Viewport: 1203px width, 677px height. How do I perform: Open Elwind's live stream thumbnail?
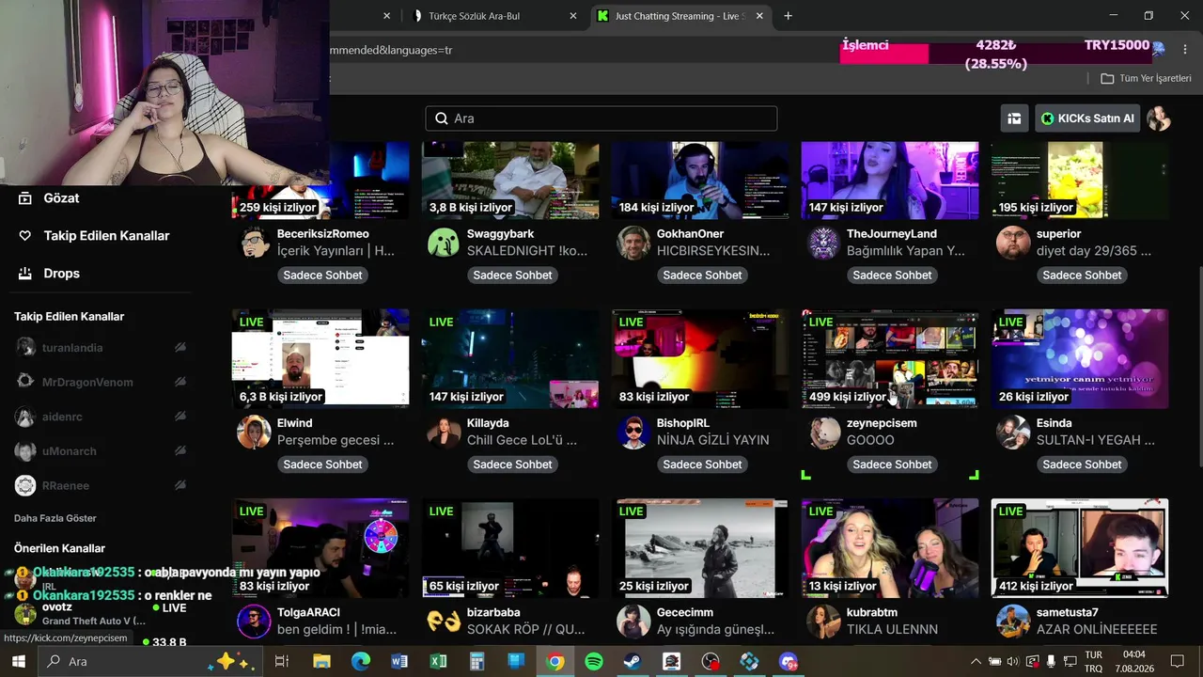point(320,359)
